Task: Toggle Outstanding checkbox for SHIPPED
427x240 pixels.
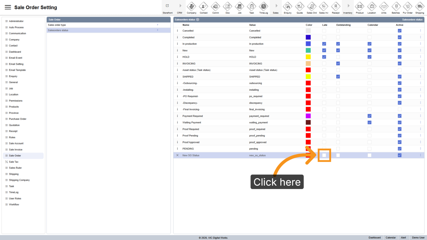Action: (338, 76)
